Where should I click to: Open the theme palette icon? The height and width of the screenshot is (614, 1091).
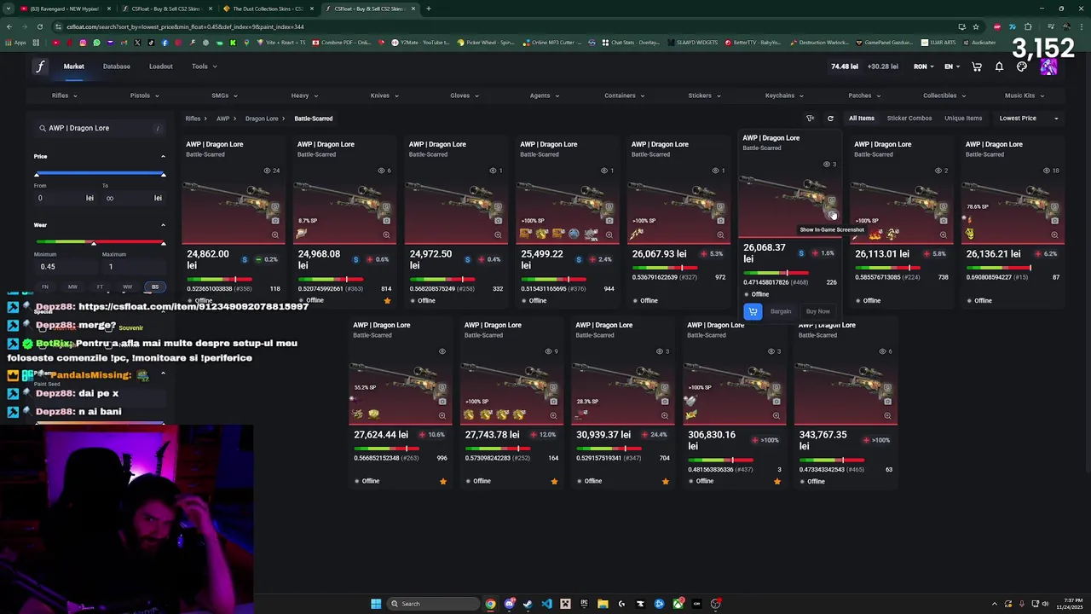point(1022,67)
